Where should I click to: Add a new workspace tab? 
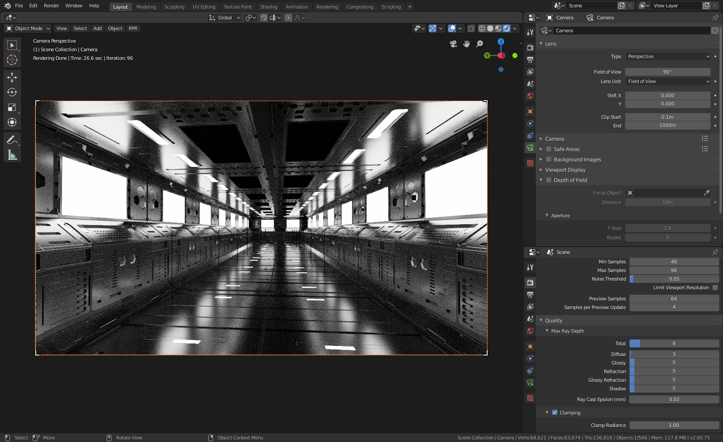coord(410,7)
